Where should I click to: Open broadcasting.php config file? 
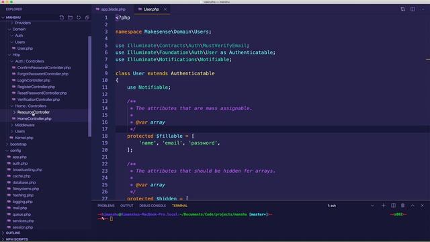pyautogui.click(x=27, y=169)
